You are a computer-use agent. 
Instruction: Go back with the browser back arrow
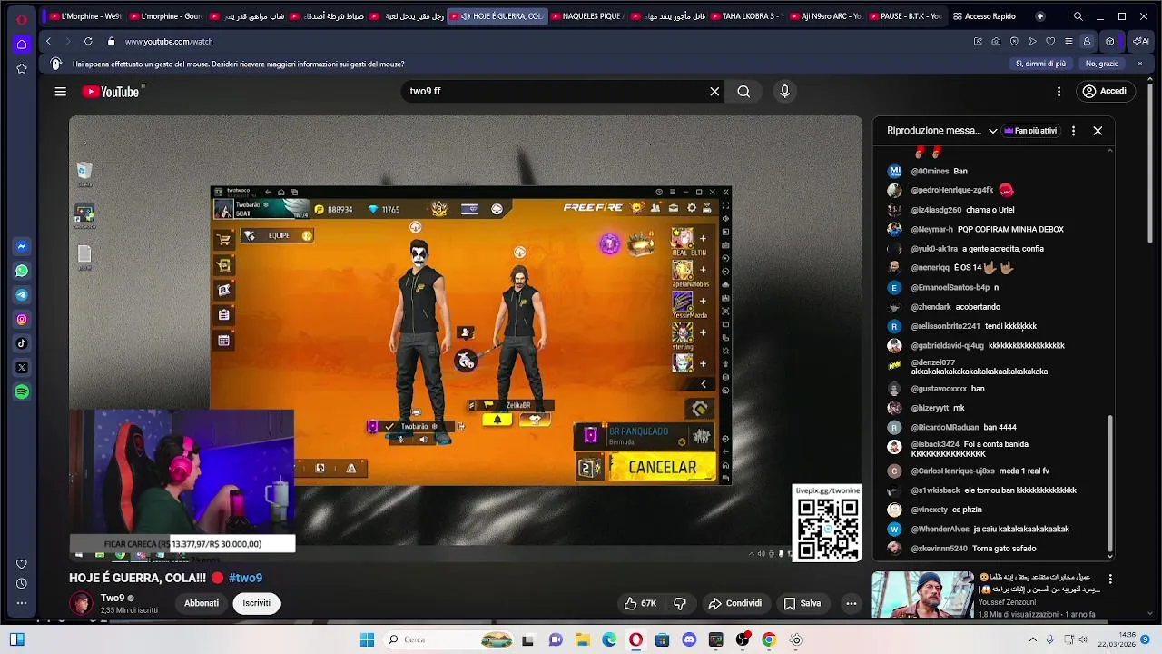[48, 41]
